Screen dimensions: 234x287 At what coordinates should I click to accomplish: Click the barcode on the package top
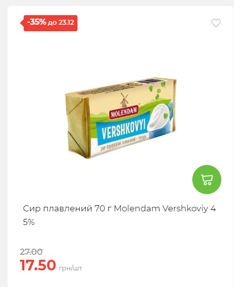[147, 82]
